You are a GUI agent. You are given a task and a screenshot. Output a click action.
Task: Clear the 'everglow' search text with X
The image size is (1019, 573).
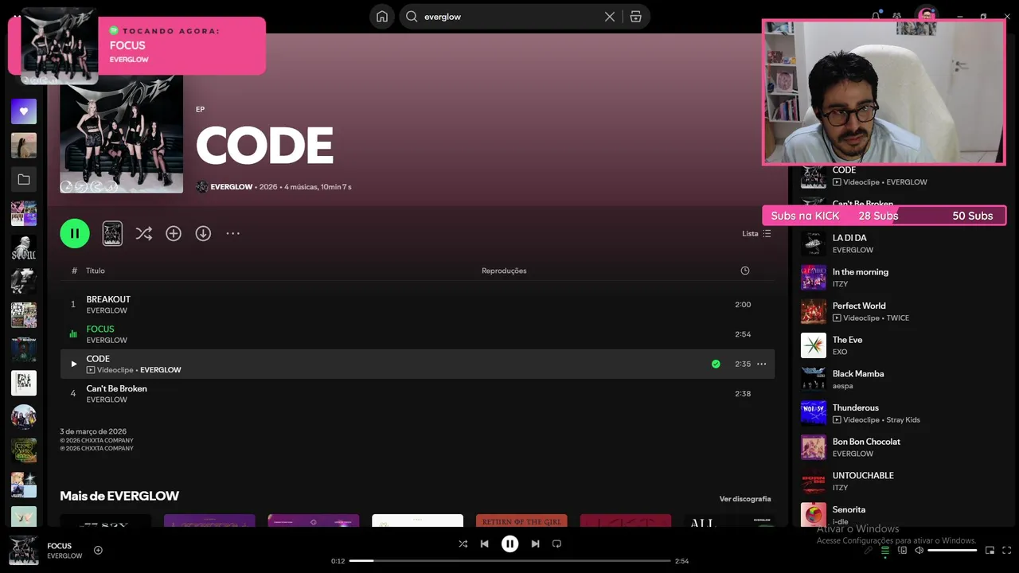[x=610, y=17]
